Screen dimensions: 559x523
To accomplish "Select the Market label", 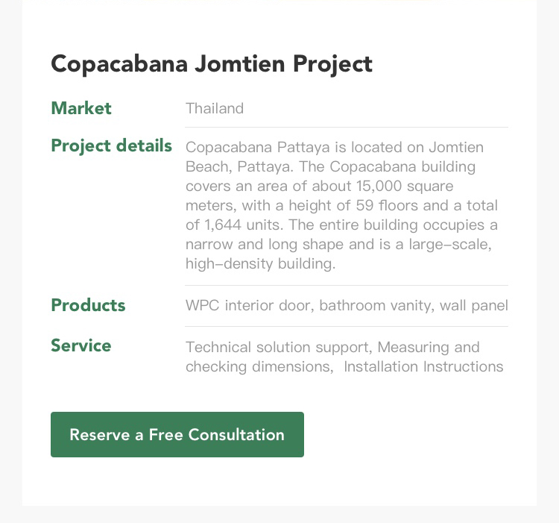I will tap(81, 108).
